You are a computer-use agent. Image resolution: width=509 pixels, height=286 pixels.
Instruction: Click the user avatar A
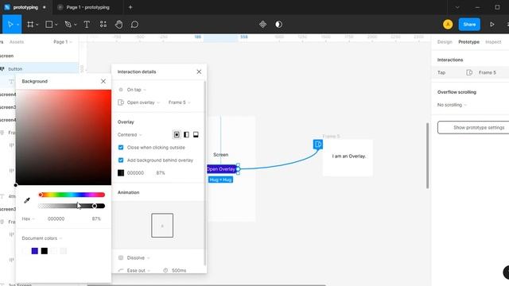[x=448, y=25]
